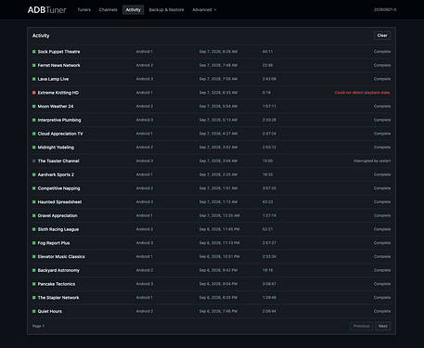Open the ADBTuner home logo
Screen dimensions: 424x348
[47, 10]
